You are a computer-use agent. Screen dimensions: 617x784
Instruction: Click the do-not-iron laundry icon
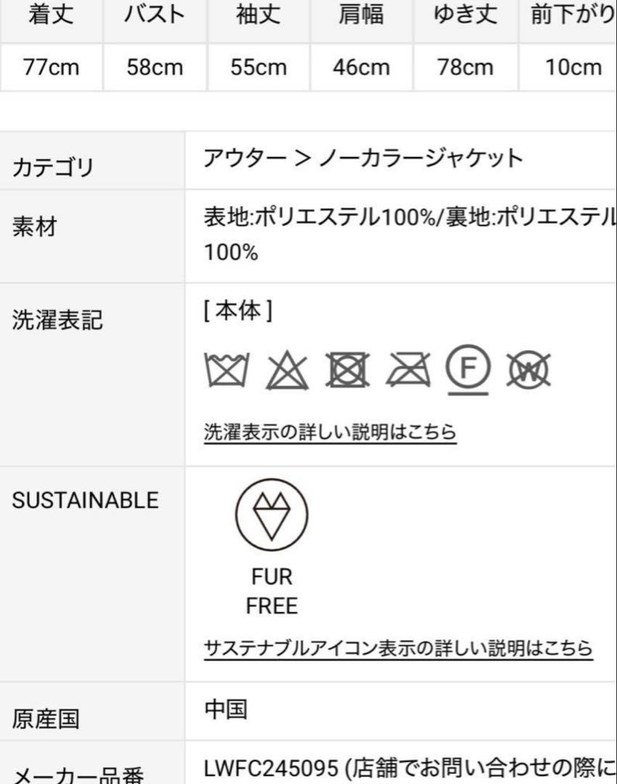[x=408, y=370]
